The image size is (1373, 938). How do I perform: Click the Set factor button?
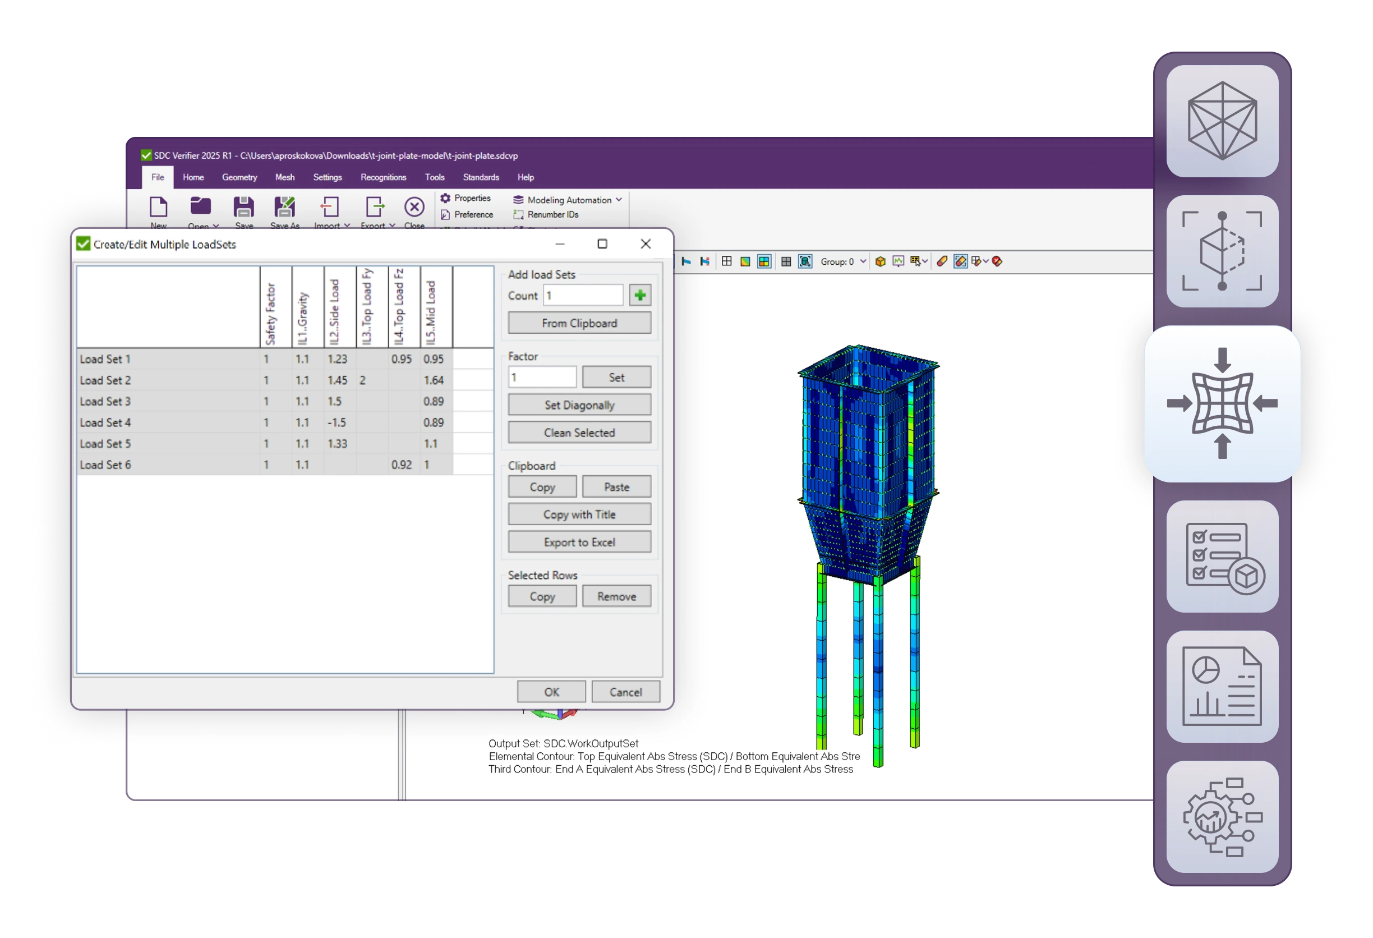(616, 377)
